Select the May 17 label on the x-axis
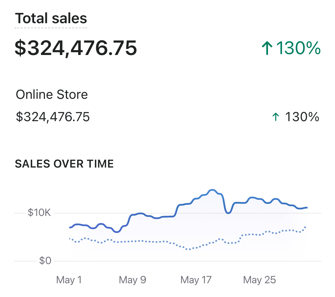Screen dimensions: 335x297 tap(196, 280)
